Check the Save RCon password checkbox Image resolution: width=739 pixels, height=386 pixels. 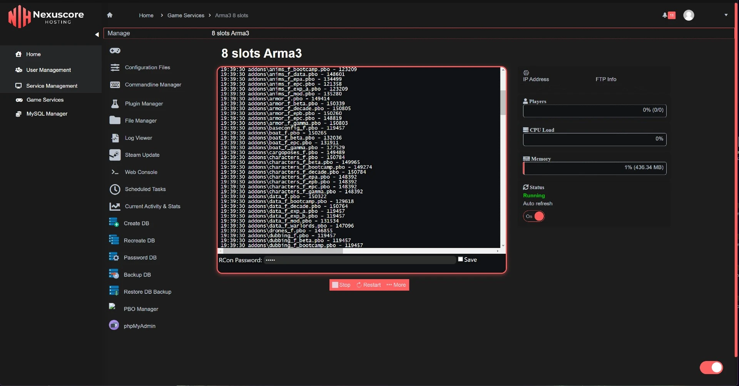pyautogui.click(x=460, y=260)
